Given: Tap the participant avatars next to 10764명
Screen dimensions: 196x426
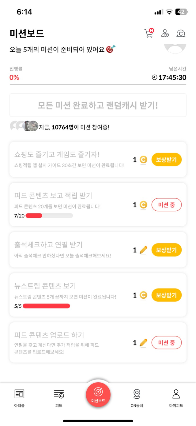Looking at the screenshot, I should pyautogui.click(x=24, y=126).
